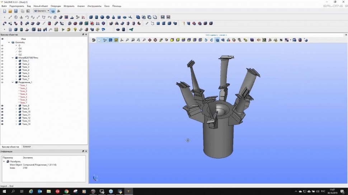Toggle visibility of Тело_14
The image size is (348, 195).
(x=2, y=124)
